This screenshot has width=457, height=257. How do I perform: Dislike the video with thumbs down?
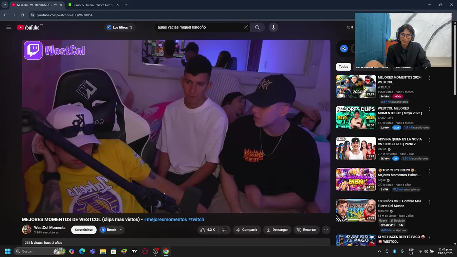click(x=224, y=230)
